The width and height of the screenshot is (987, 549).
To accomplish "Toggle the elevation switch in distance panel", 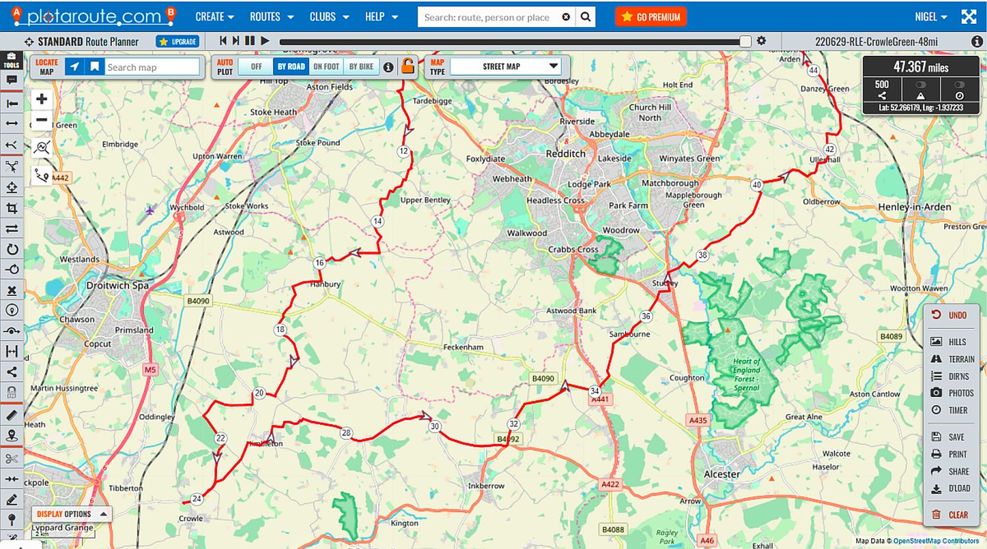I will pos(921,85).
